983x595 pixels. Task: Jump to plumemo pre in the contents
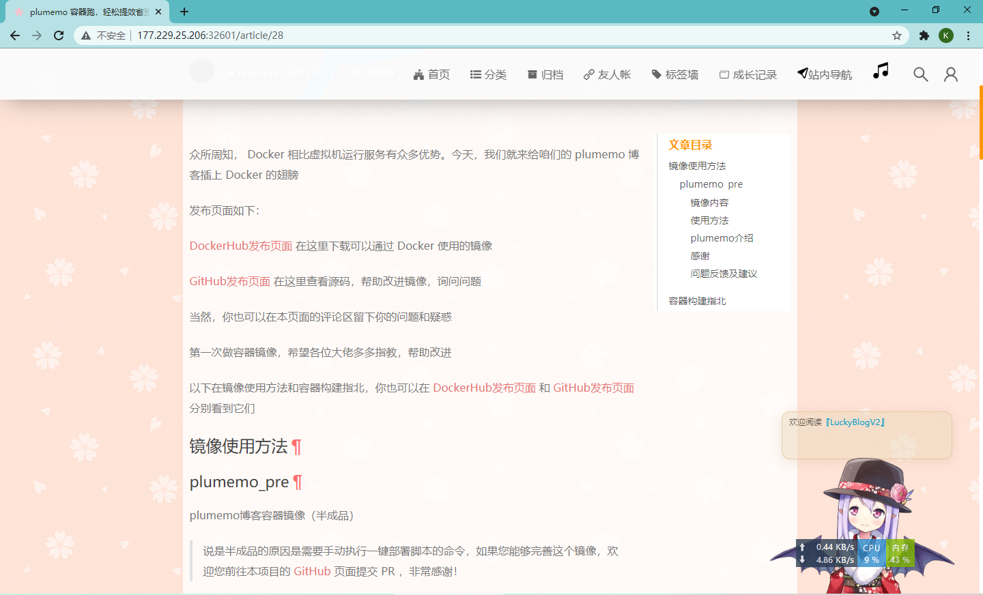(711, 184)
